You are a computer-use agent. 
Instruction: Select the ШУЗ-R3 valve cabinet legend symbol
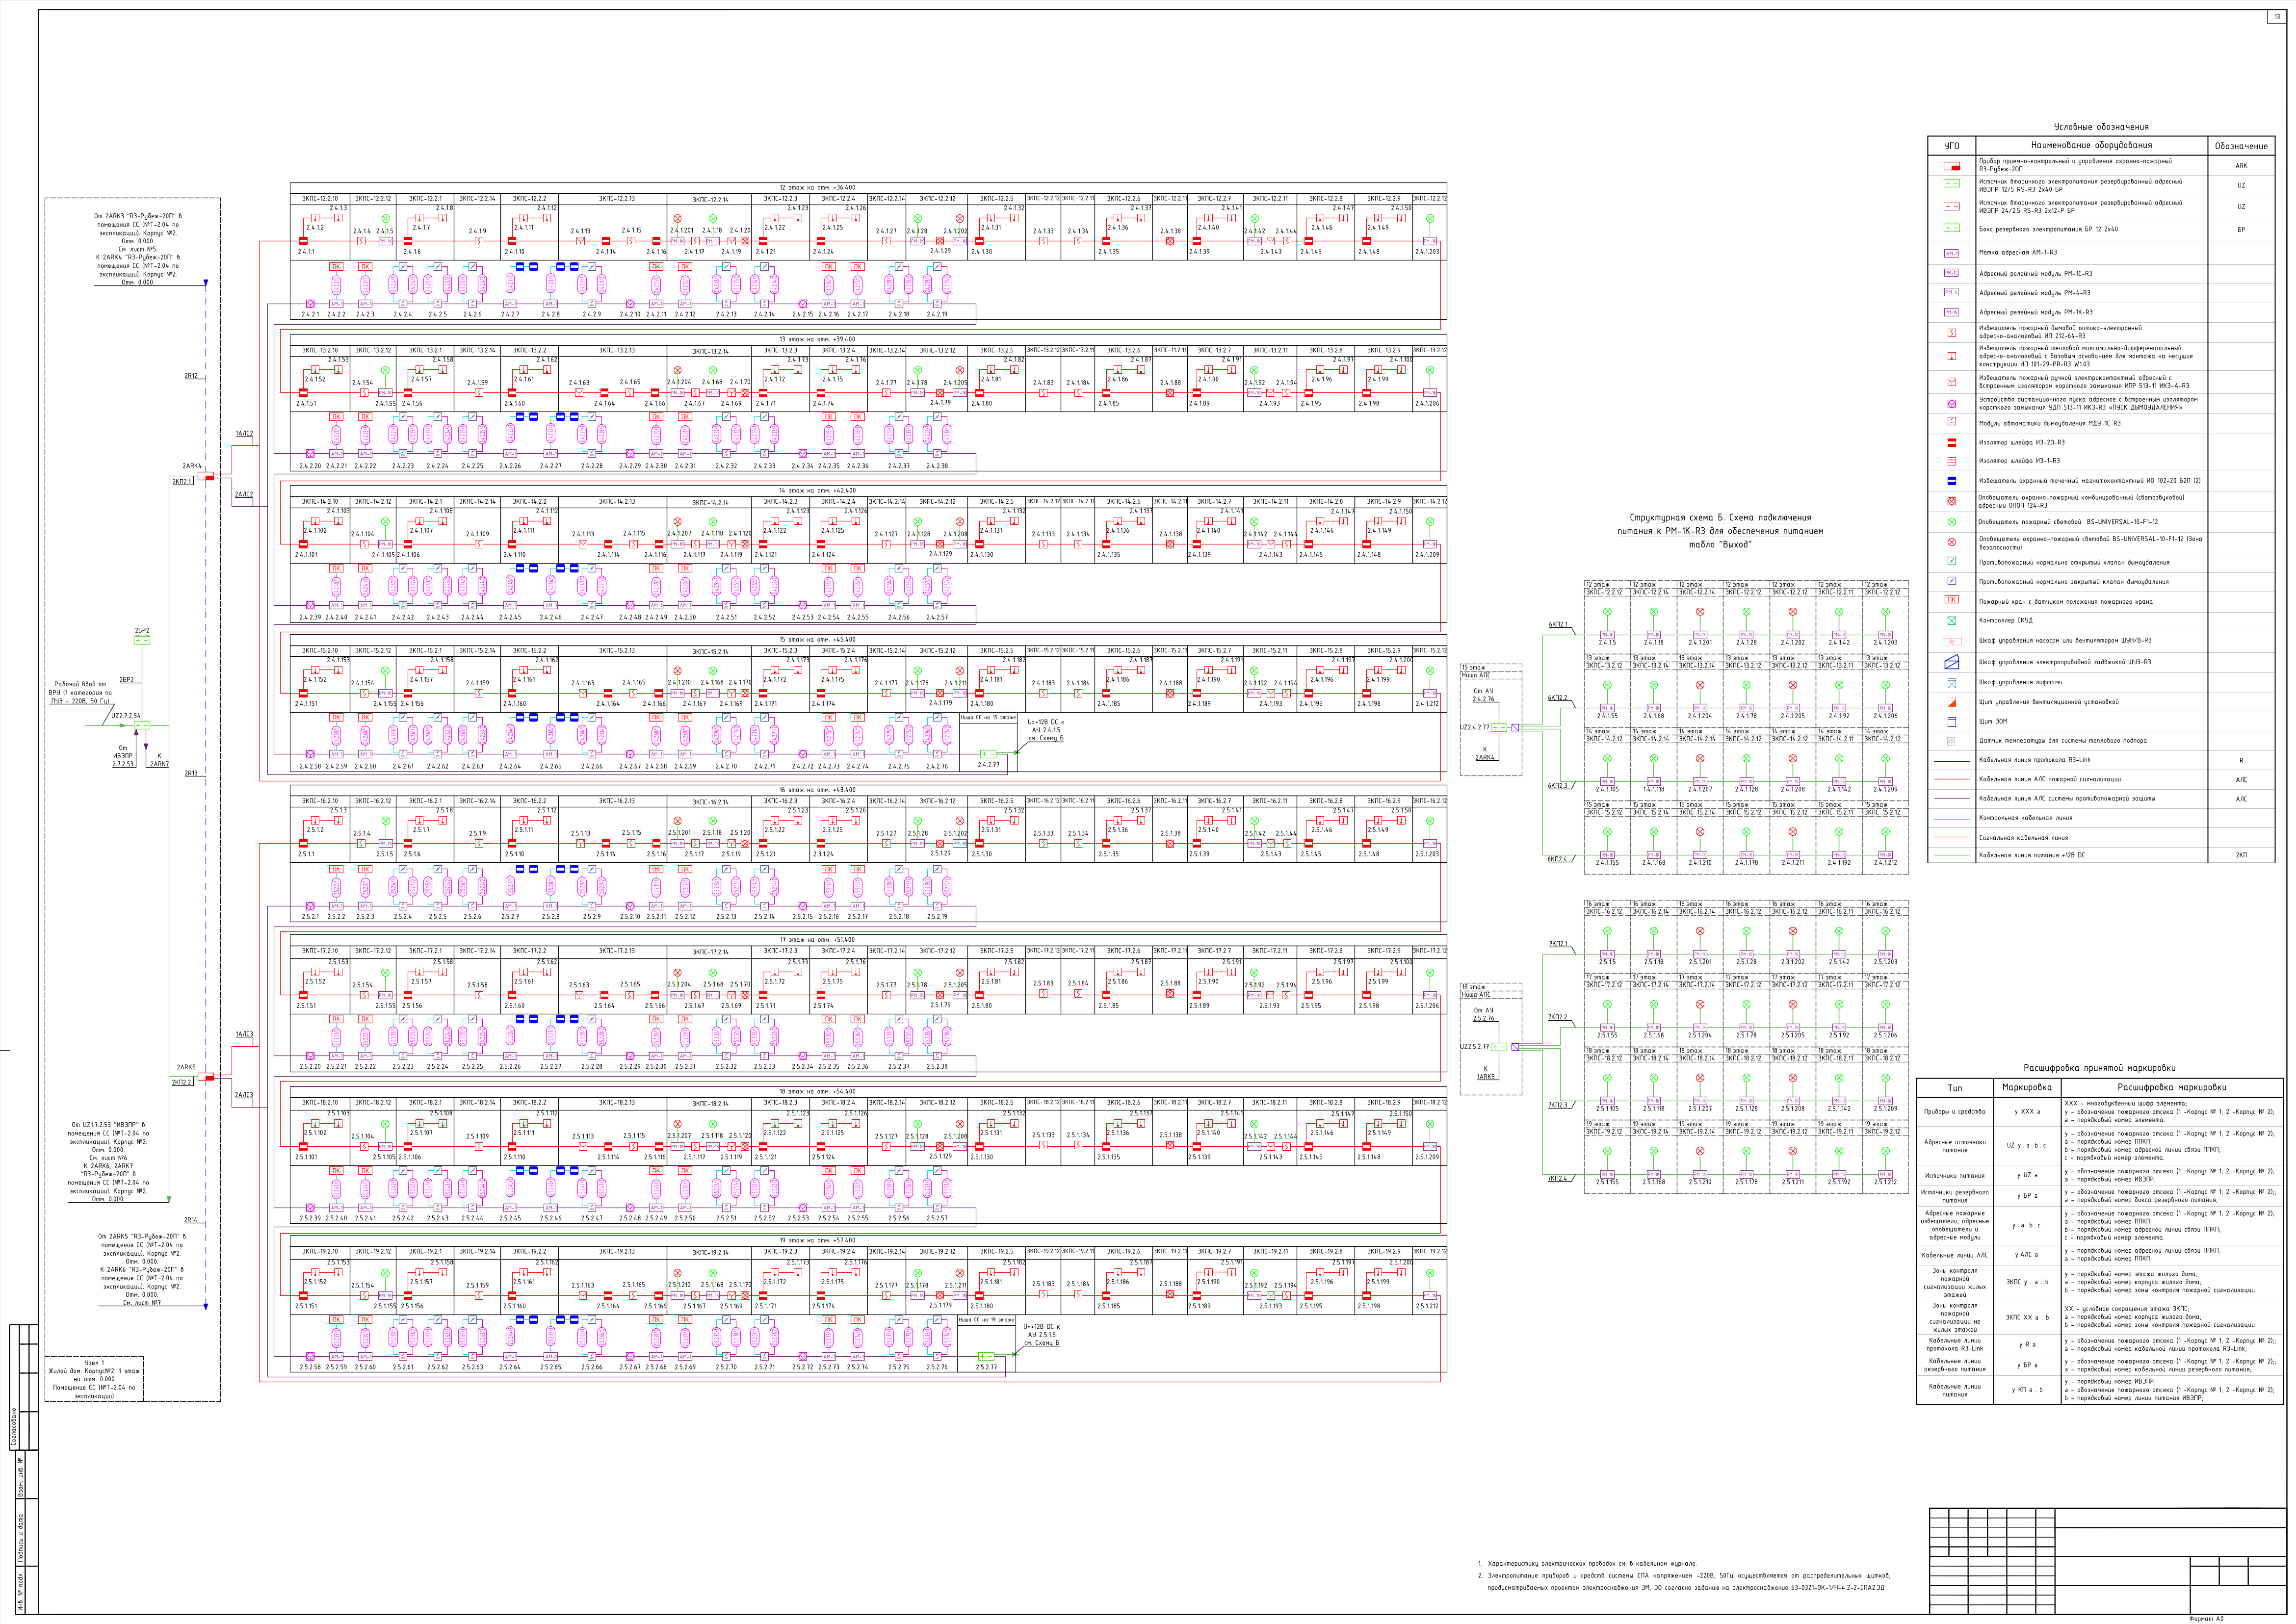1951,662
